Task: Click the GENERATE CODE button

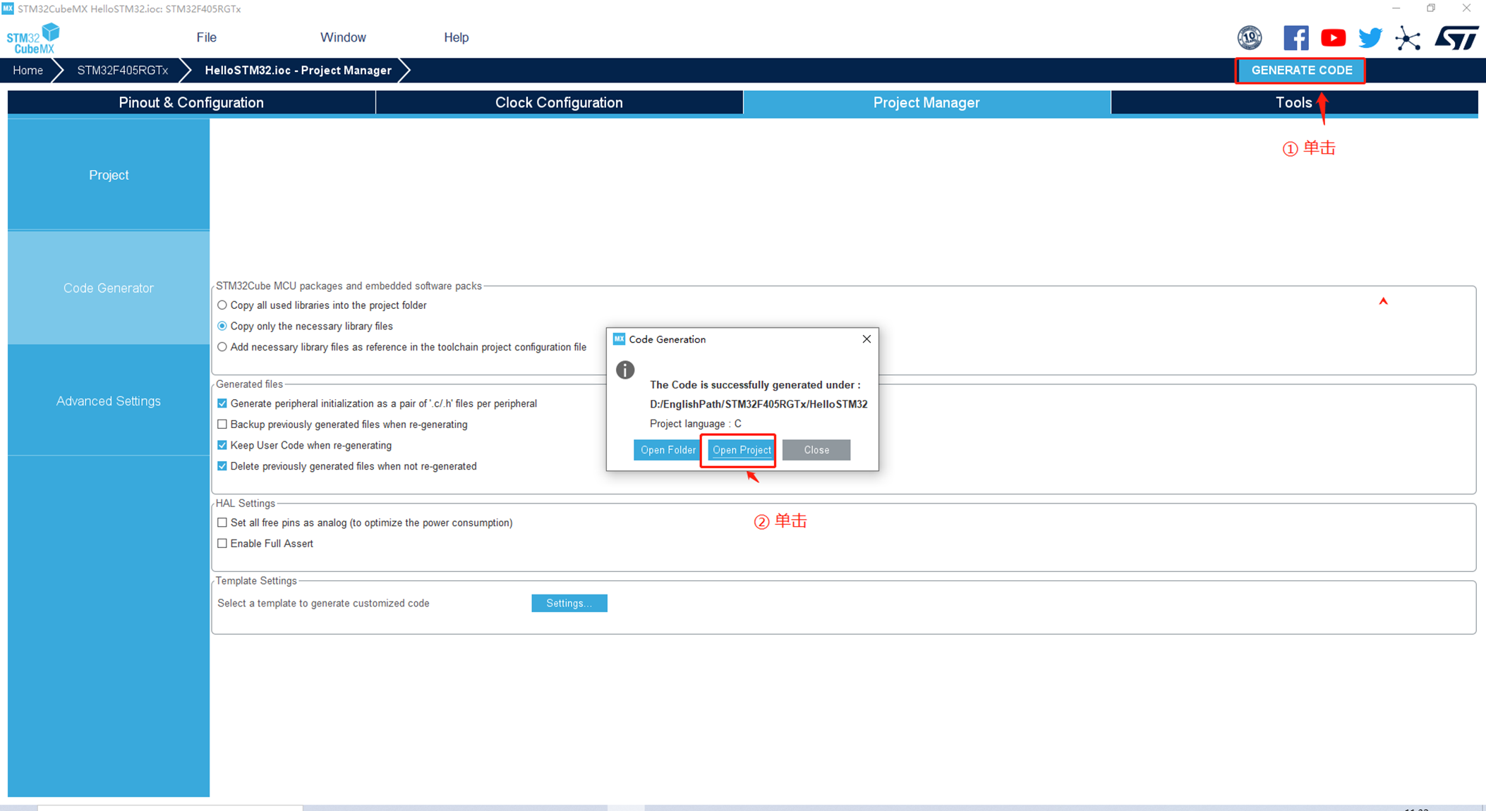Action: (1303, 70)
